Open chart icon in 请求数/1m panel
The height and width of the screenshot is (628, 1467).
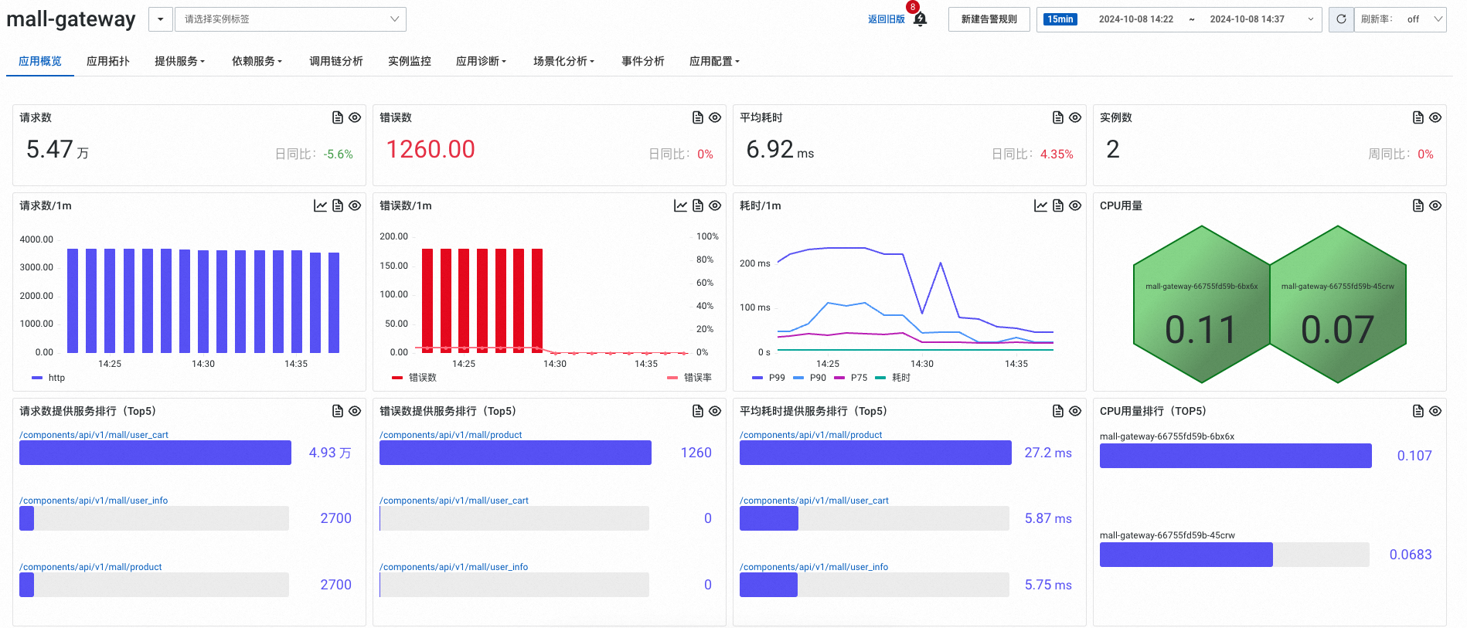(320, 205)
